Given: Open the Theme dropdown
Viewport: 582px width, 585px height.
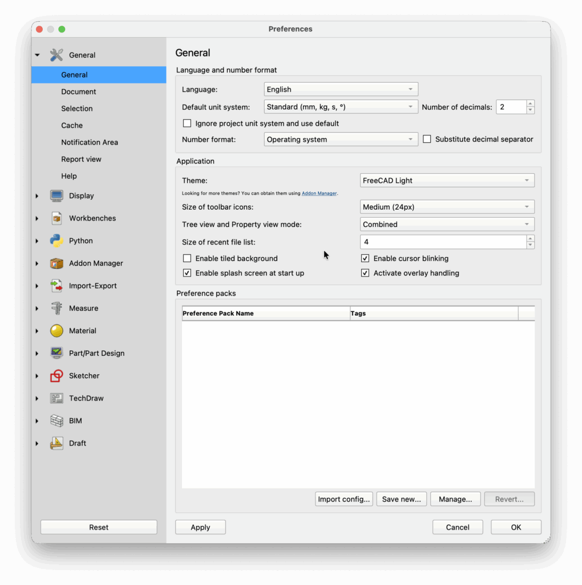Looking at the screenshot, I should pos(447,181).
